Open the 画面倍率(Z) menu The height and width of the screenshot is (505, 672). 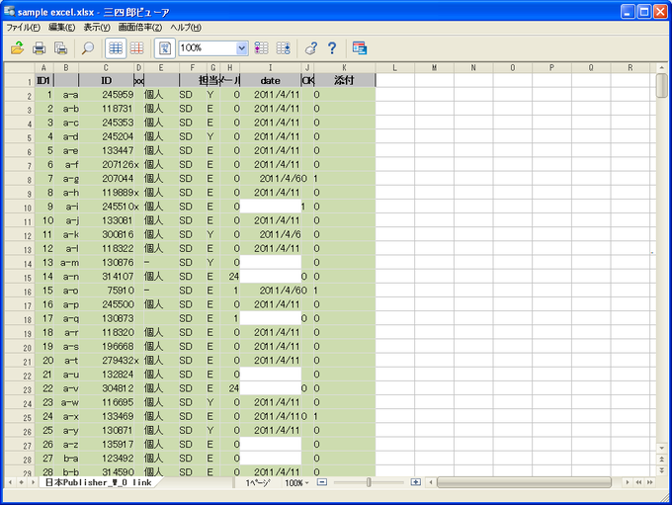tap(140, 28)
